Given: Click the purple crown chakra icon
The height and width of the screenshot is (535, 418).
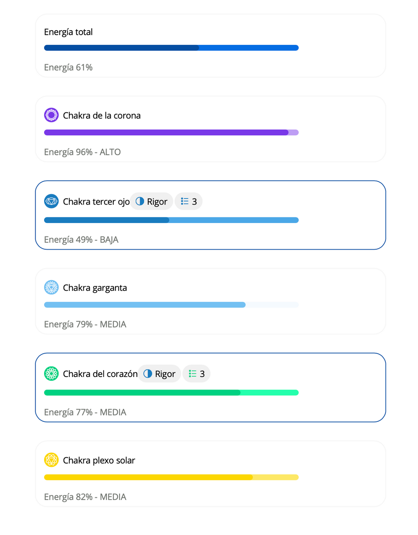Looking at the screenshot, I should coord(51,115).
